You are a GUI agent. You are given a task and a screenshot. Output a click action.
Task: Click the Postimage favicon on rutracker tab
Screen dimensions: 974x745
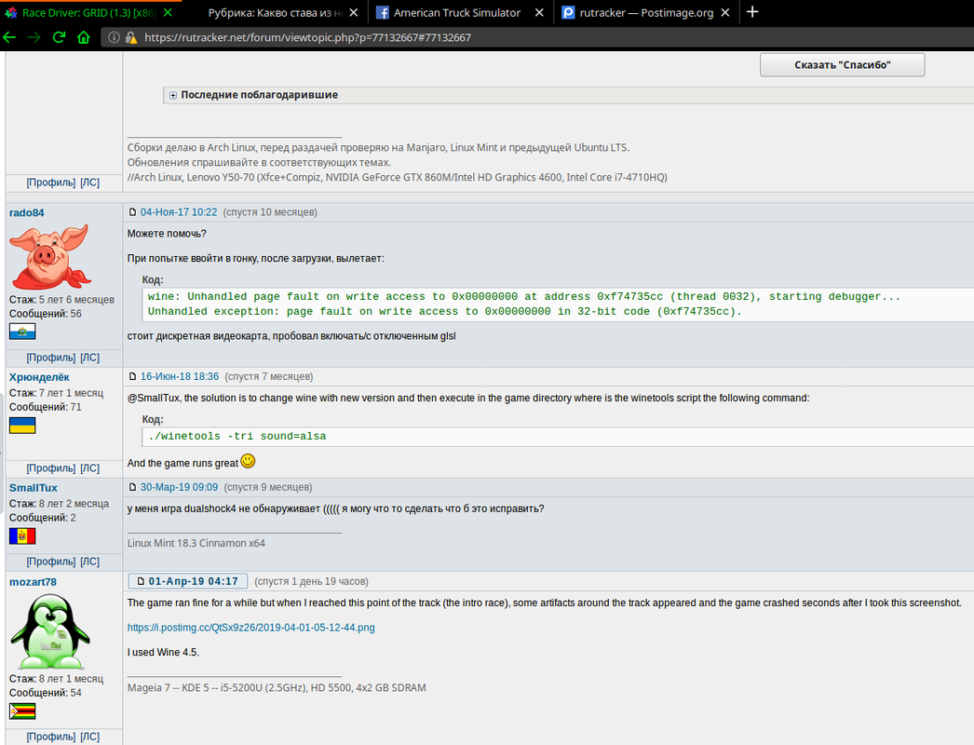568,12
